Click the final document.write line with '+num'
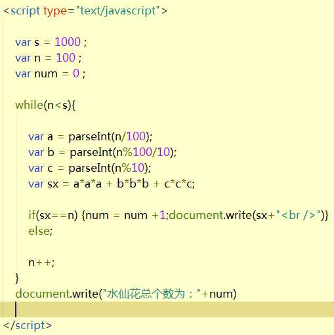 coord(126,294)
